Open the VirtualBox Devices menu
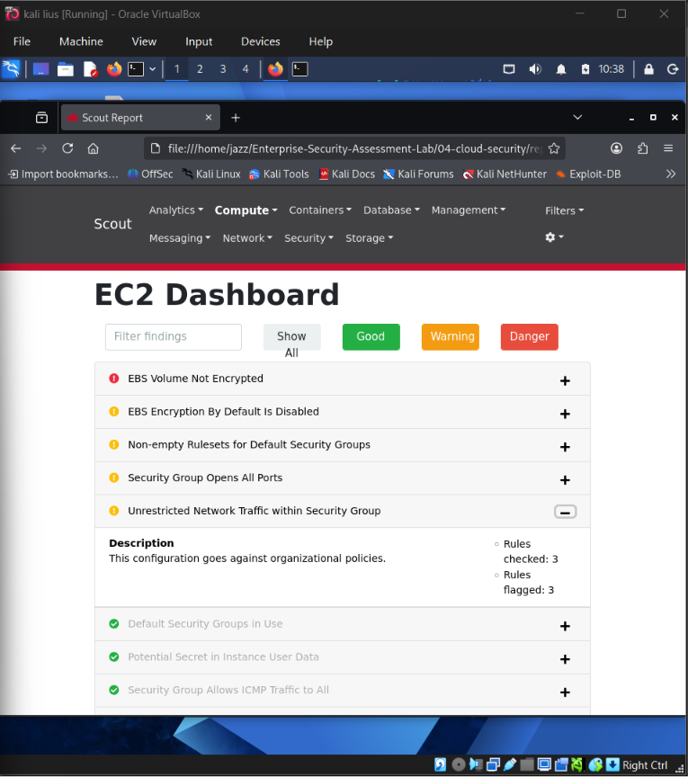Screen dimensions: 688x777 260,41
